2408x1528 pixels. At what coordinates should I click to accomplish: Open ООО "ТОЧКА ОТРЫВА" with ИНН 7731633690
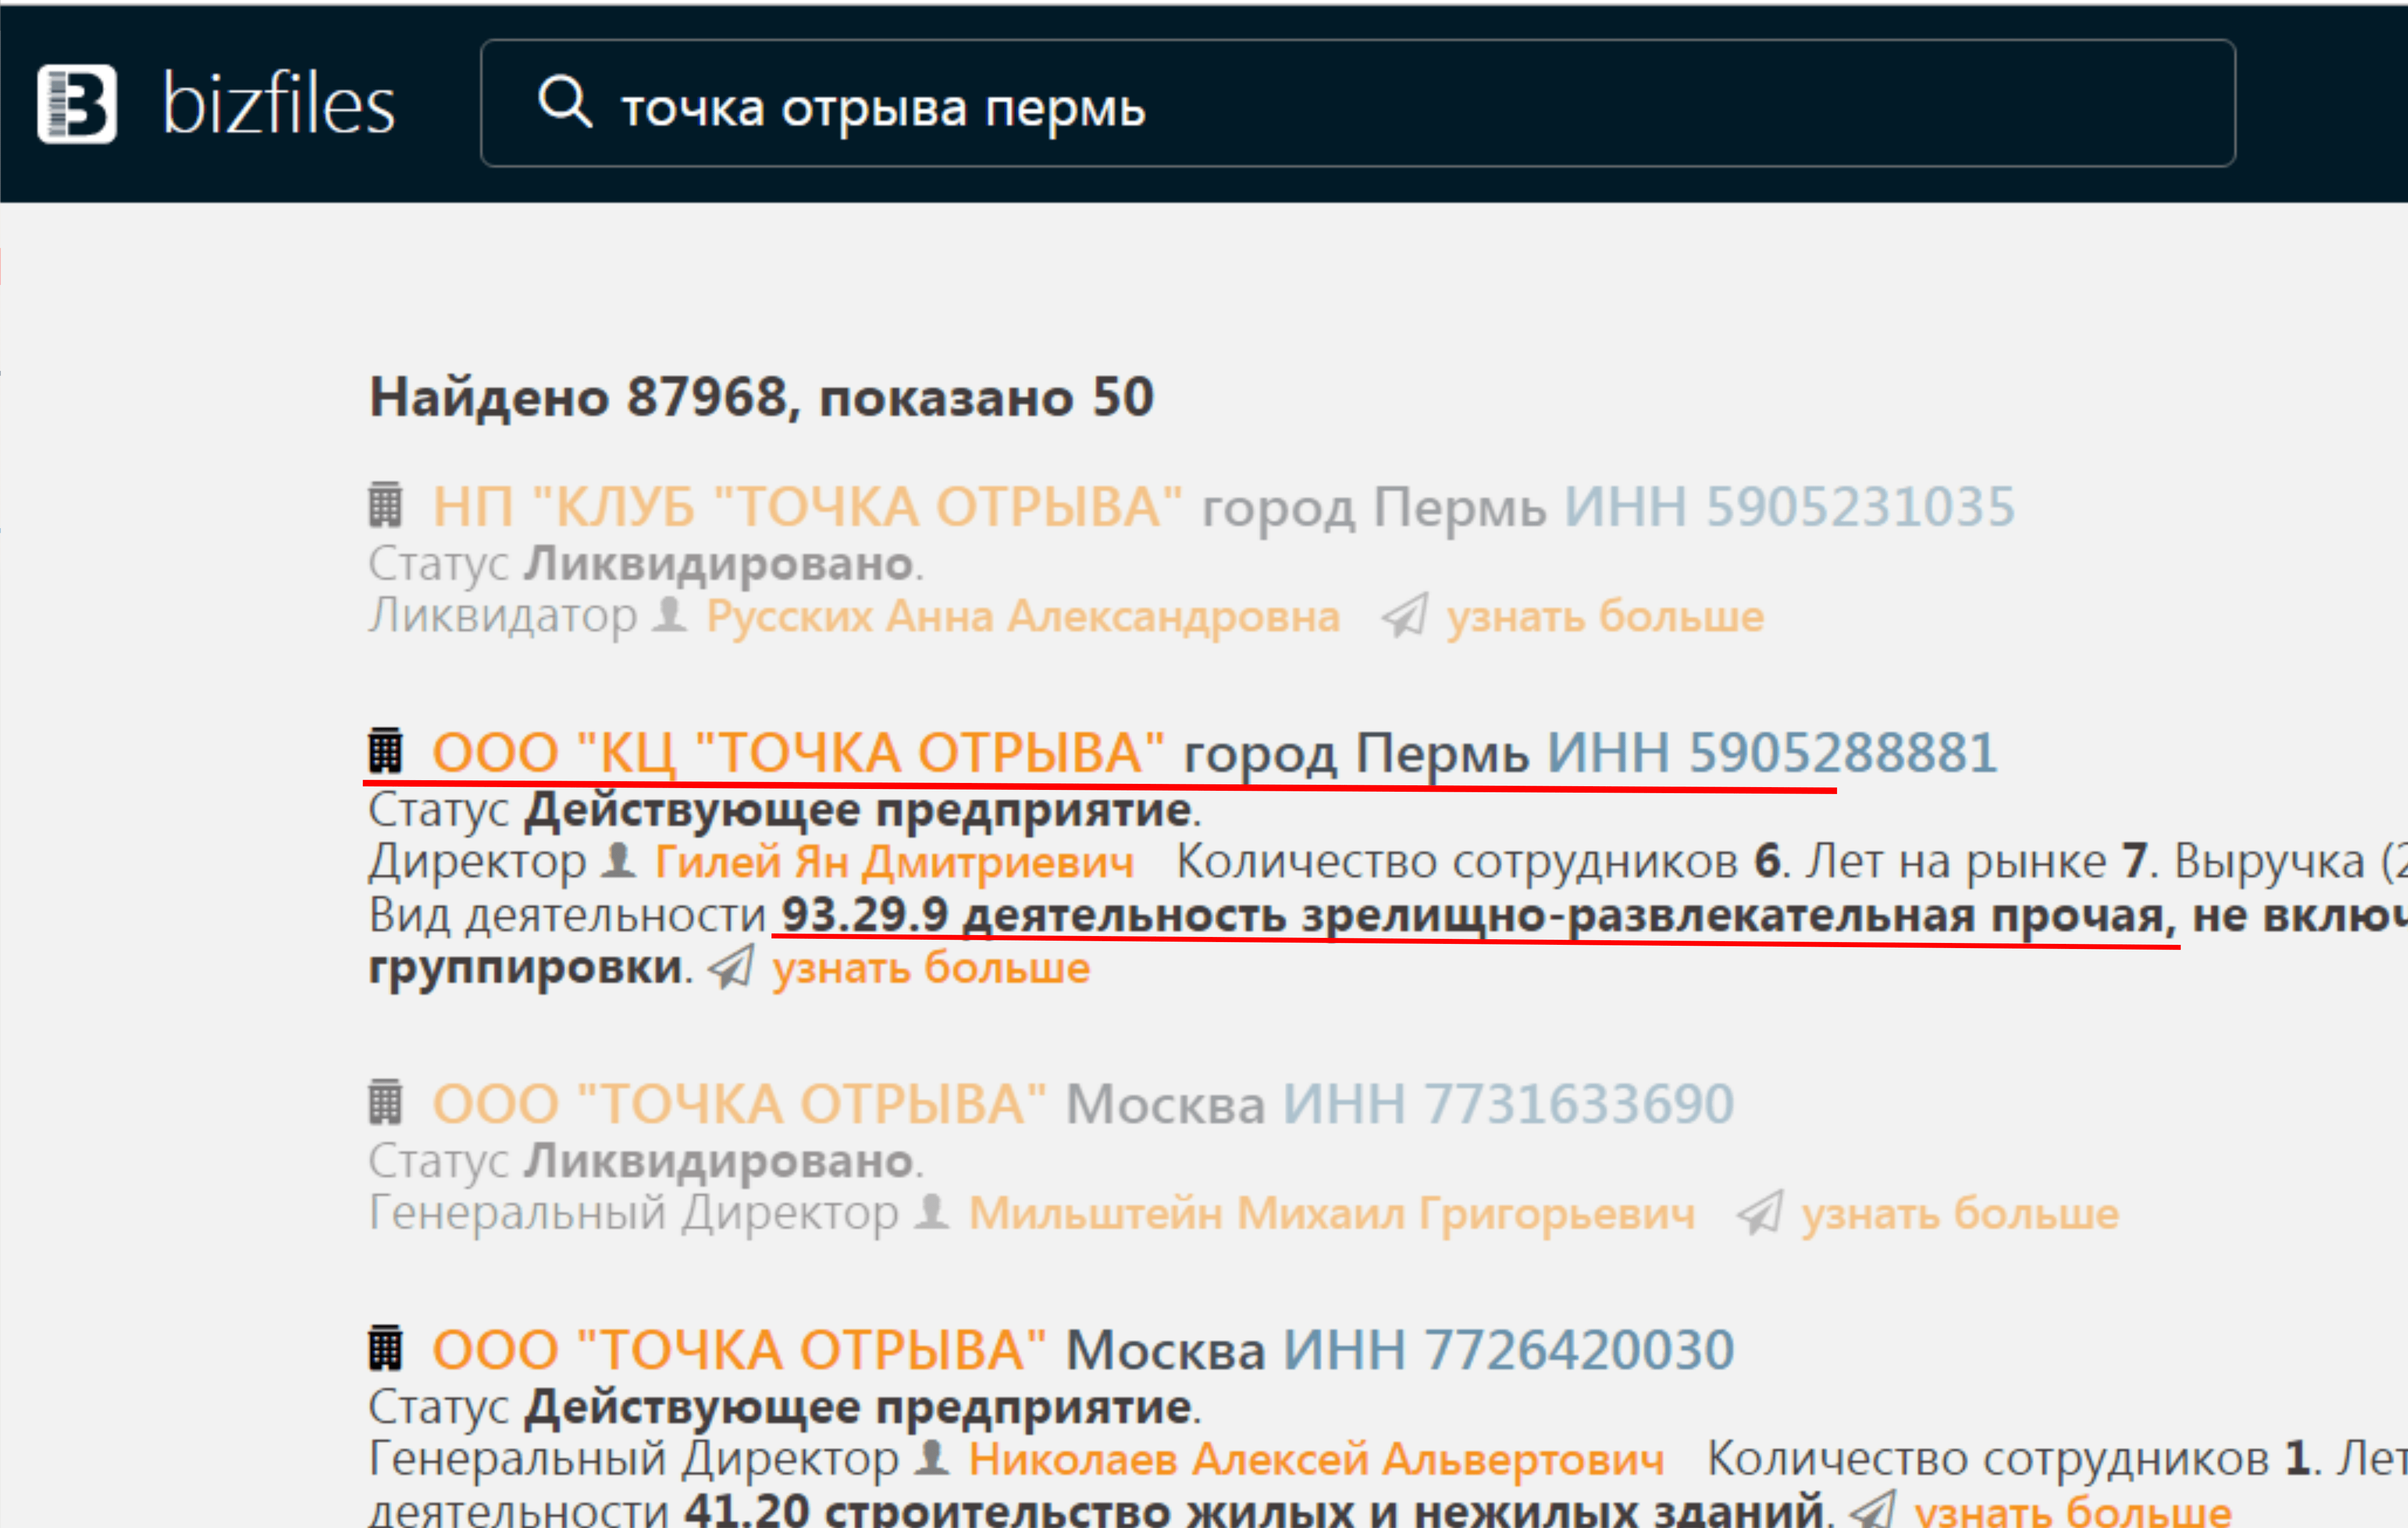tap(739, 1104)
